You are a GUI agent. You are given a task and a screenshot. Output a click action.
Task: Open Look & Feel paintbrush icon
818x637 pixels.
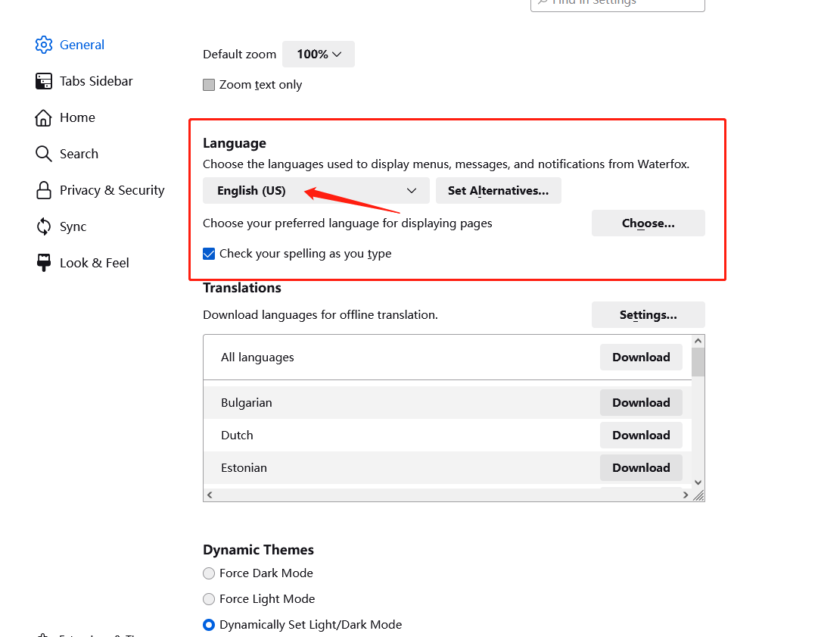[x=44, y=263]
